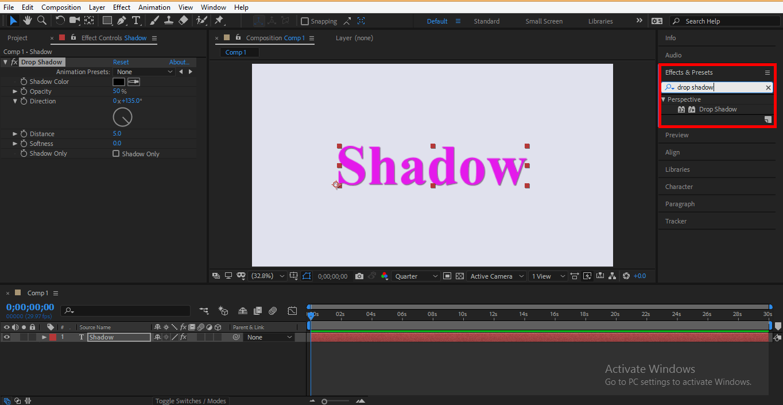Open the Quarter resolution dropdown
The width and height of the screenshot is (783, 405).
(414, 276)
